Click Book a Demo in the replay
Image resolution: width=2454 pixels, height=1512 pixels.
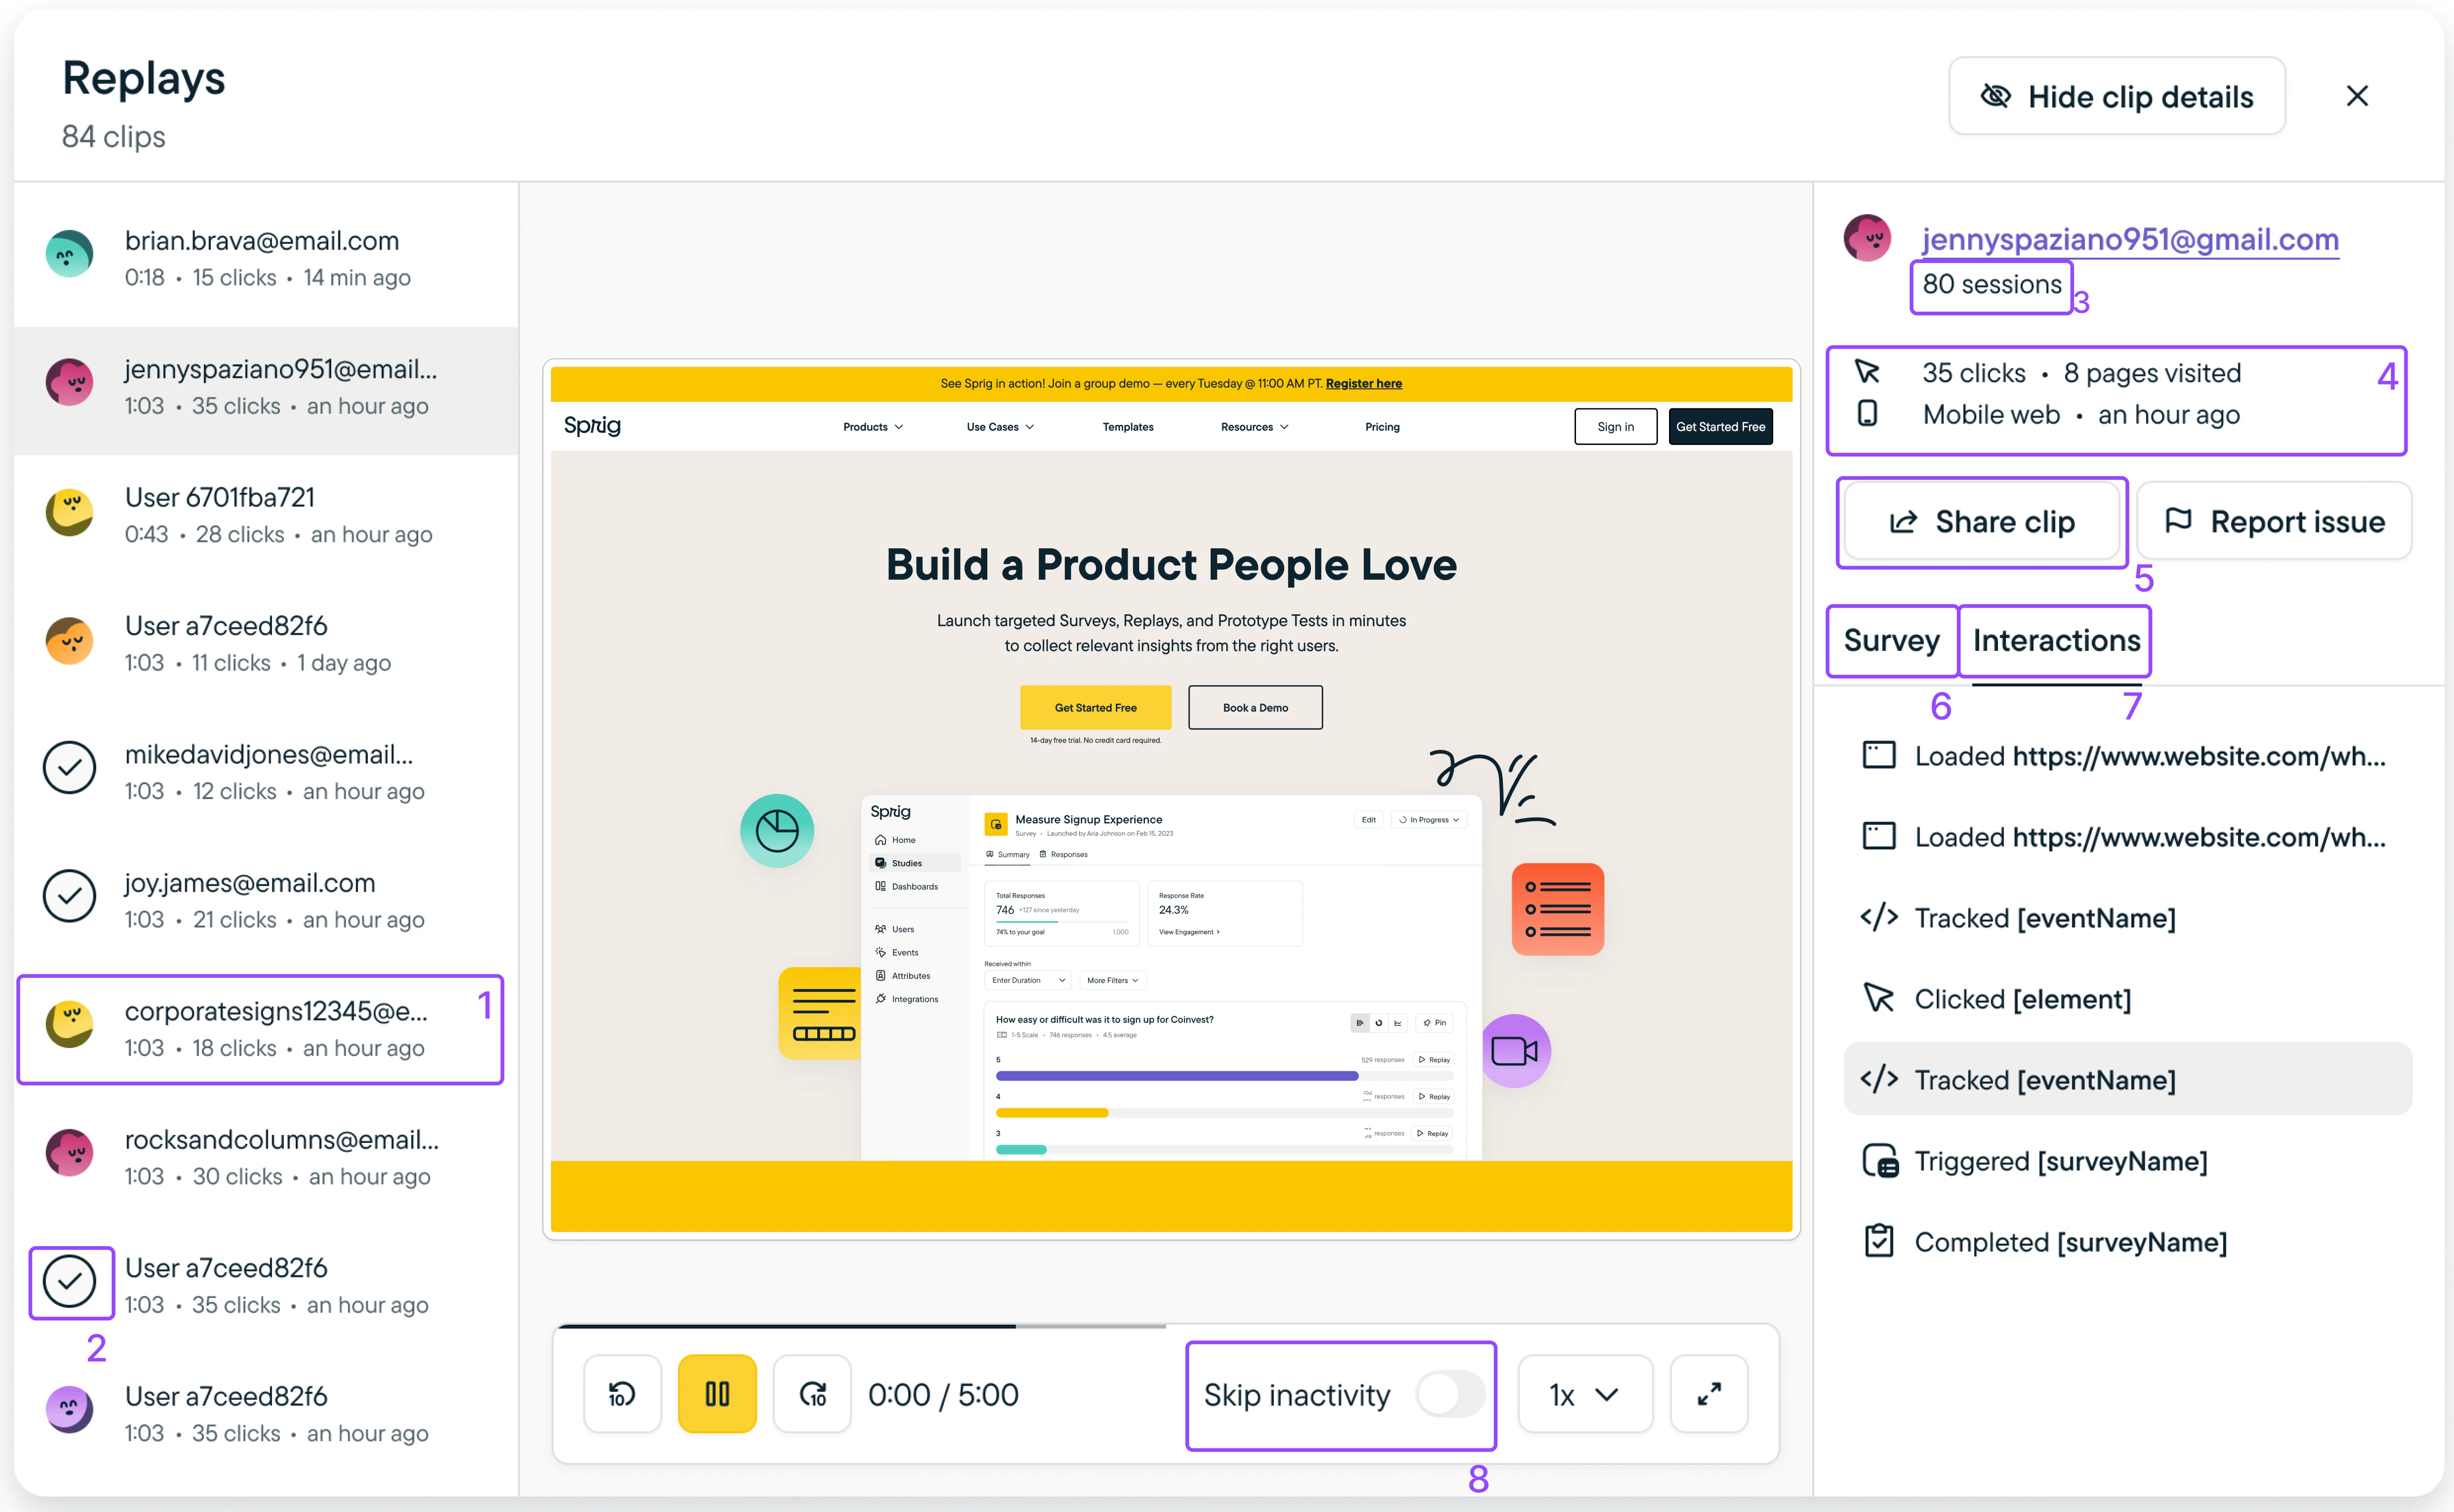pyautogui.click(x=1255, y=708)
